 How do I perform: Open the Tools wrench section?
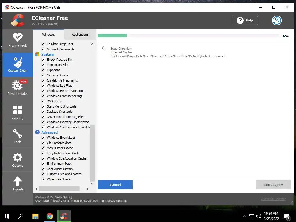click(18, 136)
